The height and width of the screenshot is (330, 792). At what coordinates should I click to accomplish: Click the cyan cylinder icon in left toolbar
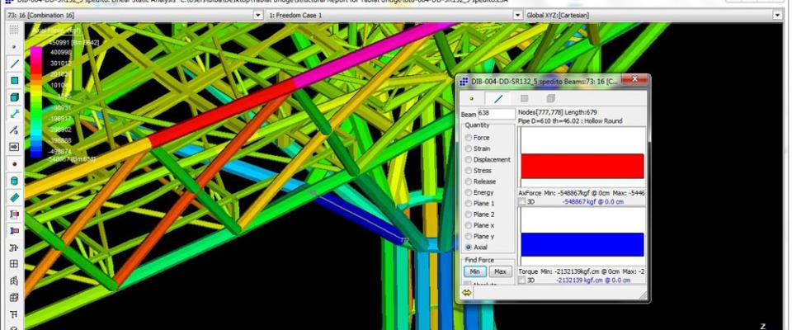coord(14,181)
